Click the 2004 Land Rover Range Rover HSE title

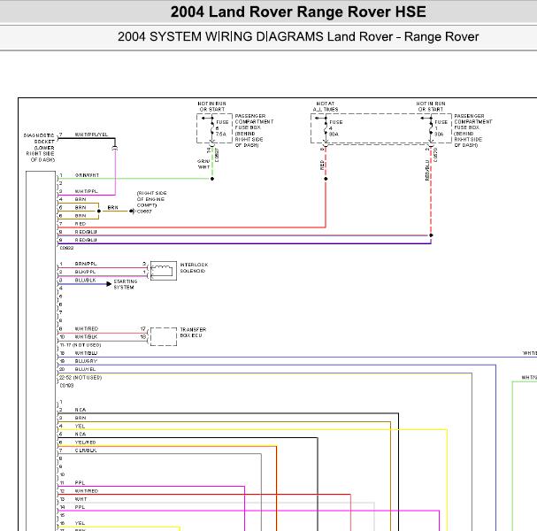(x=298, y=12)
